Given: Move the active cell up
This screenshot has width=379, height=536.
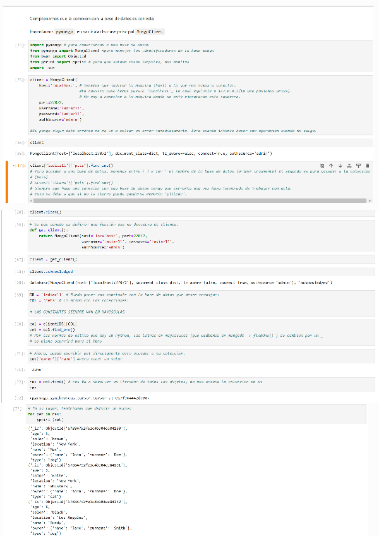Looking at the screenshot, I should (x=332, y=165).
